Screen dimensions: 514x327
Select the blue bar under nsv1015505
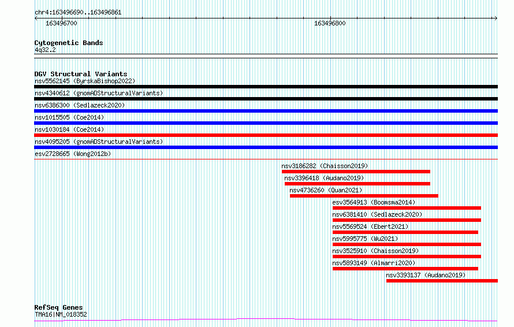pyautogui.click(x=266, y=123)
